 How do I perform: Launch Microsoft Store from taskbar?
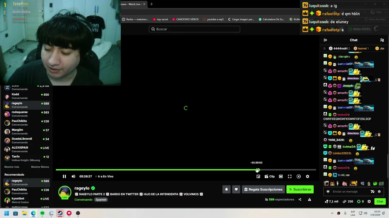click(x=15, y=213)
